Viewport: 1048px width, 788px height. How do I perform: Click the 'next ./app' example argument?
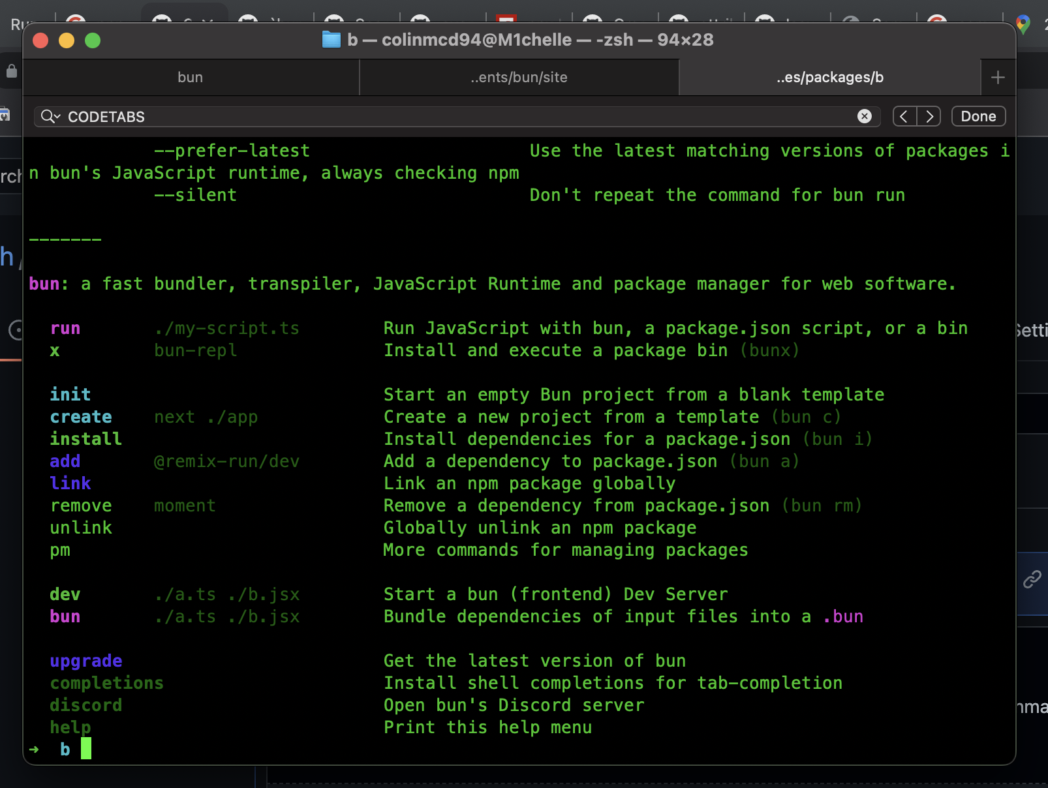pos(206,417)
